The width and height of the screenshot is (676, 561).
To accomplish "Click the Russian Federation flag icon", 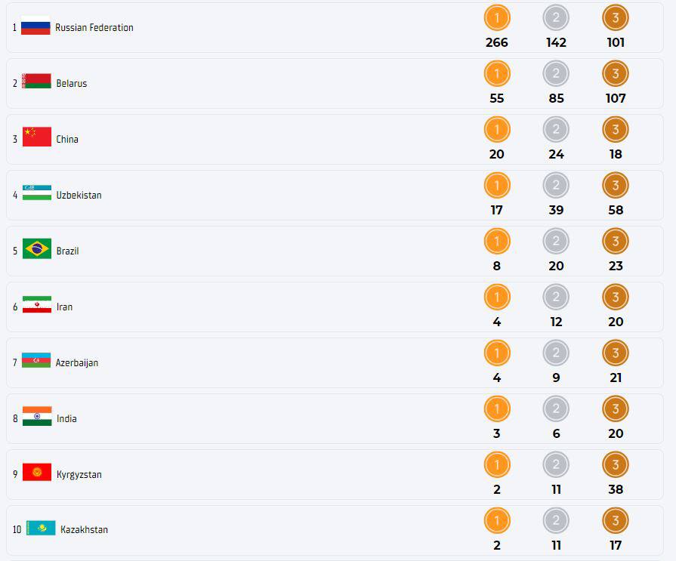I will coord(35,27).
